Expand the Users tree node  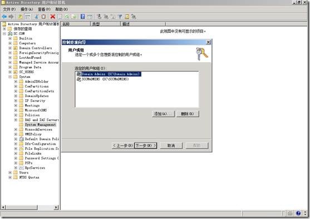tap(10, 172)
